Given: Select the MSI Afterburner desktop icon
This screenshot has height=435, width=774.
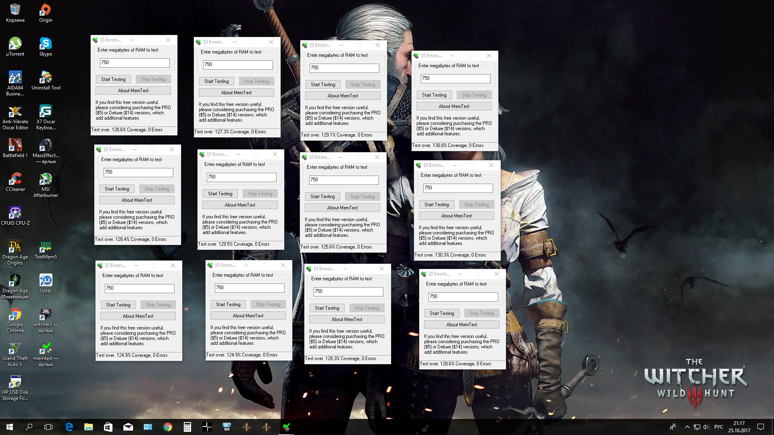Looking at the screenshot, I should click(x=46, y=179).
